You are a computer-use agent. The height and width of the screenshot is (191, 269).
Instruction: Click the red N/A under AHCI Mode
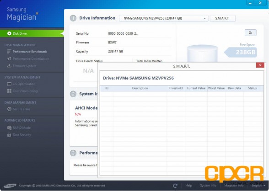[78, 114]
